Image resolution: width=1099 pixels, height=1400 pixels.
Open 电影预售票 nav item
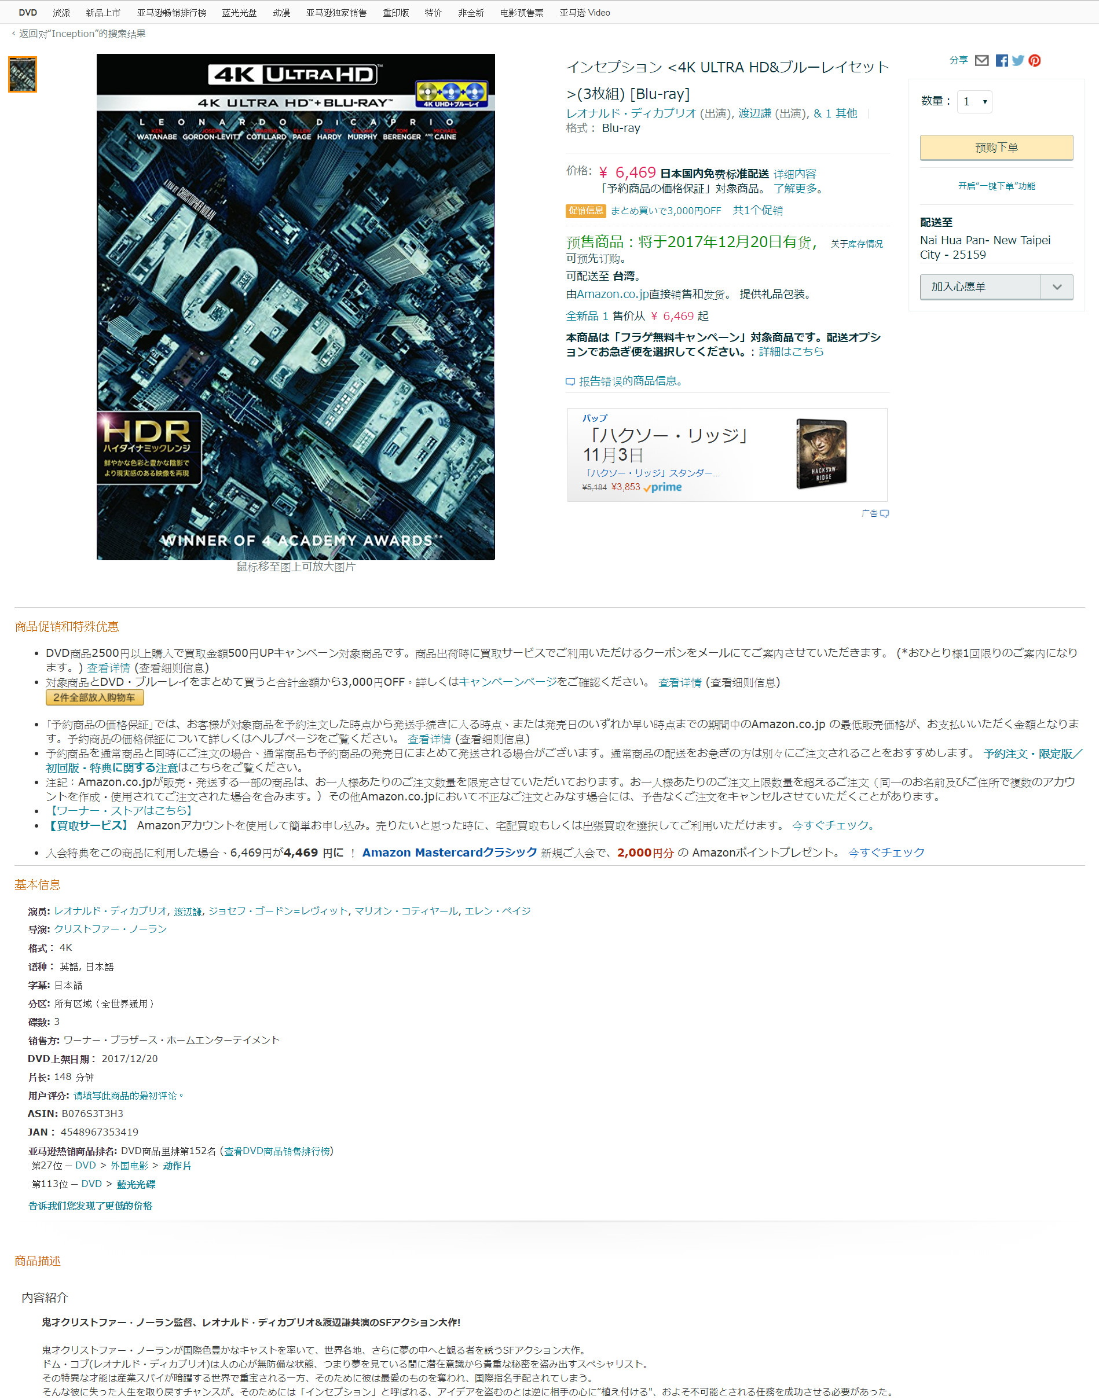tap(521, 13)
